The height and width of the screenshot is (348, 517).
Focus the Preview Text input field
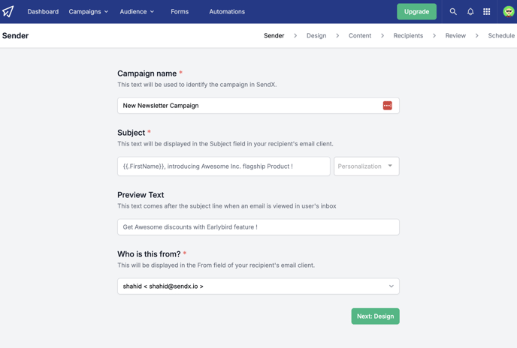point(258,226)
